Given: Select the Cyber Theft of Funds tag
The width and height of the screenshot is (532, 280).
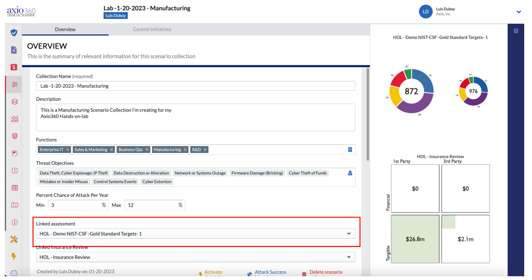Looking at the screenshot, I should point(308,173).
